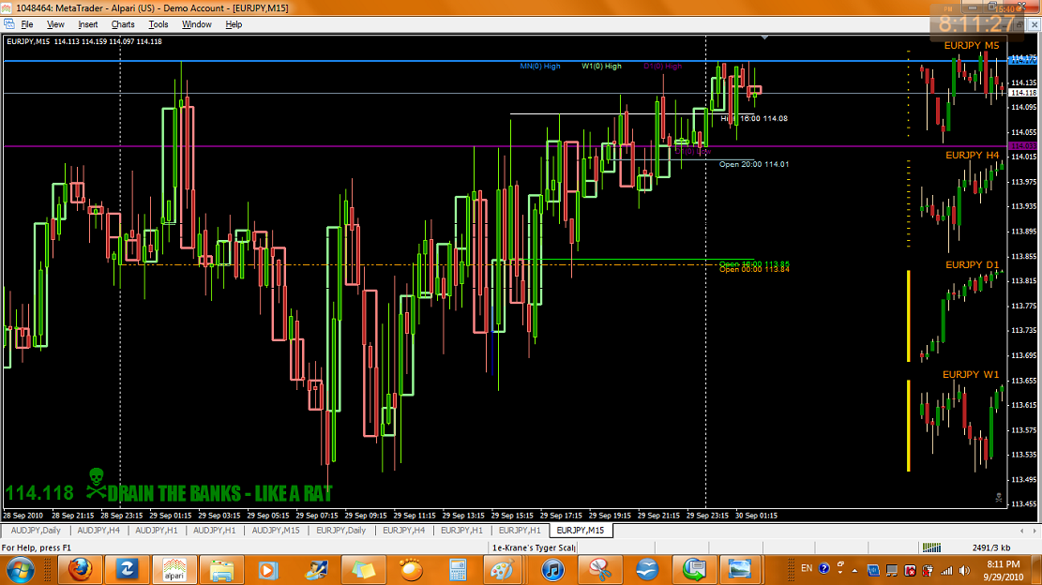Click the small skull icon near the price axis
Image resolution: width=1042 pixels, height=585 pixels.
click(998, 498)
